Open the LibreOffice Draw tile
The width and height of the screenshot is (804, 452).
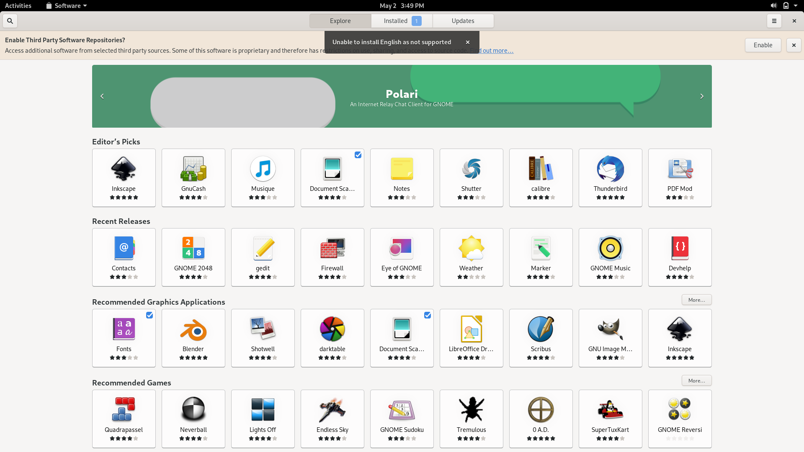[471, 338]
